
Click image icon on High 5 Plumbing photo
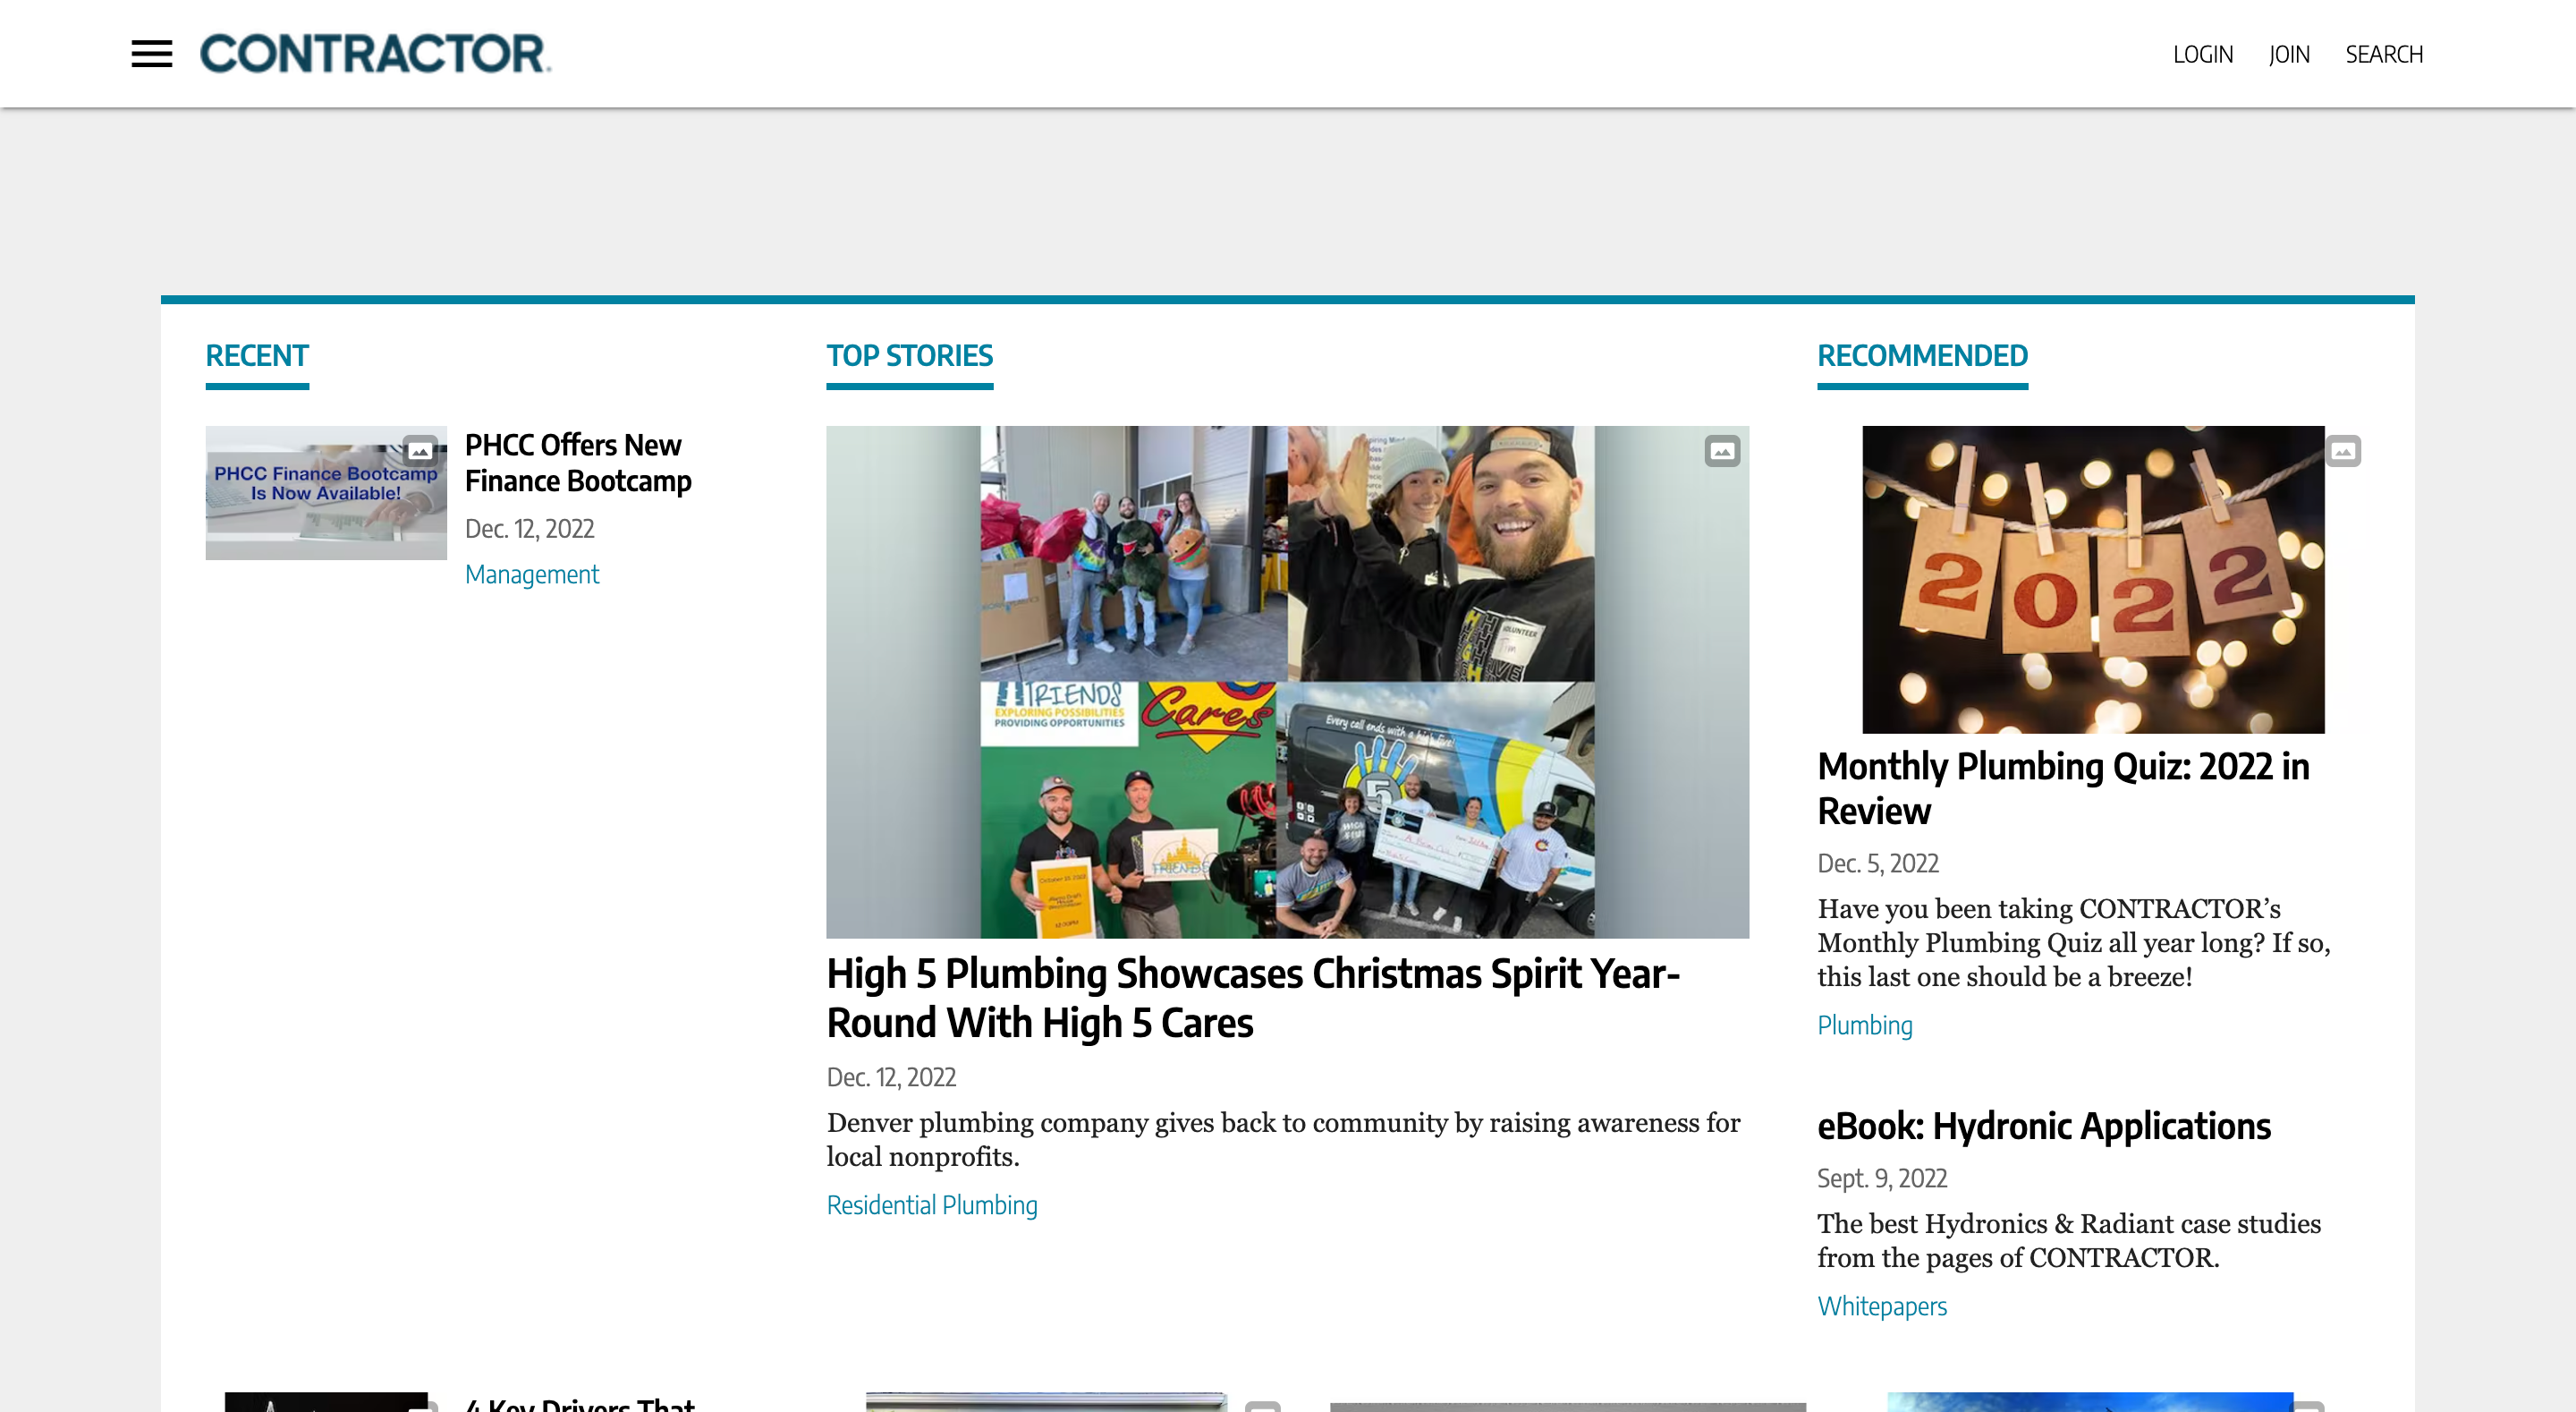point(1721,451)
